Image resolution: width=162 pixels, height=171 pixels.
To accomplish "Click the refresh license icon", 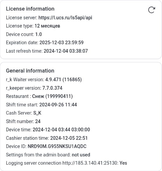I will pyautogui.click(x=152, y=10).
